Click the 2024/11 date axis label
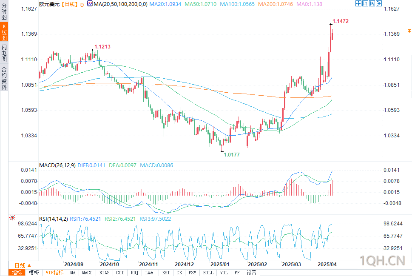This screenshot has height=276, width=412. click(148, 265)
